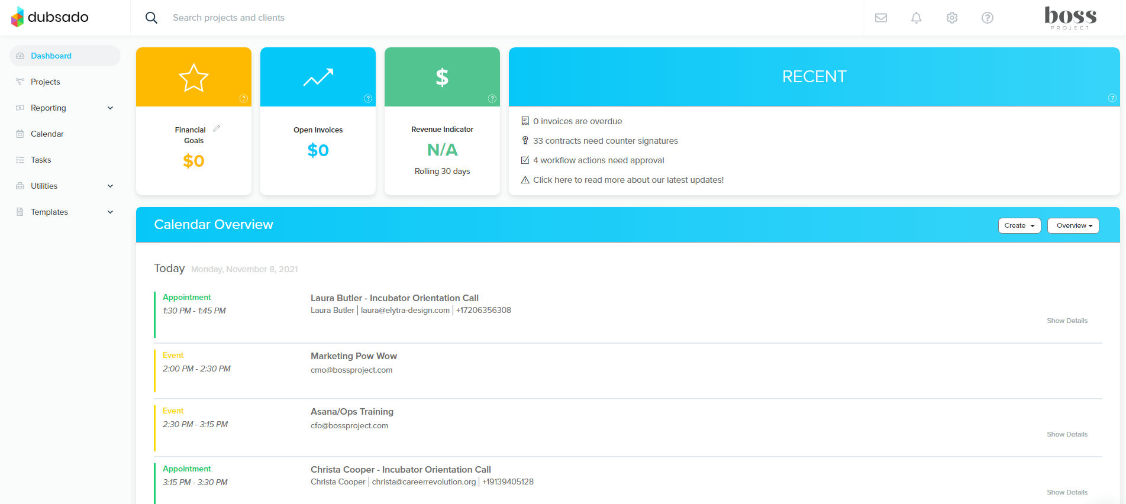Click Open Invoices $0 amount
Viewport: 1126px width, 504px height.
(318, 150)
